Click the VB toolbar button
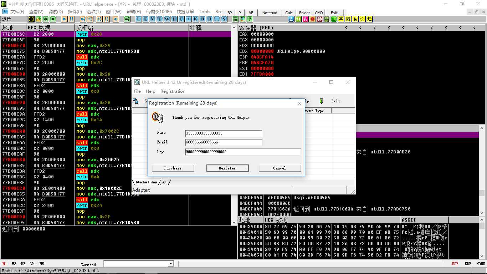This screenshot has height=274, width=487. tap(251, 13)
